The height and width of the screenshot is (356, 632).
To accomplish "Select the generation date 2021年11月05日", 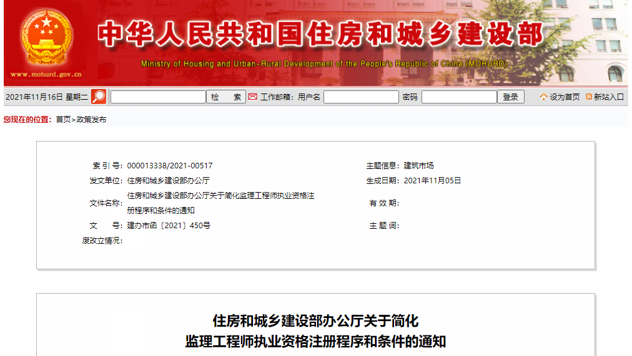I will (x=432, y=181).
